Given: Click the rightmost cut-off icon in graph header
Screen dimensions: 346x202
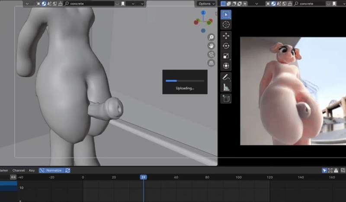Looking at the screenshot, I should [343, 170].
